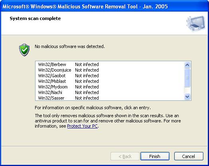Click the removal tool logo icon
Viewport: 209px width, 166px height.
[x=196, y=24]
